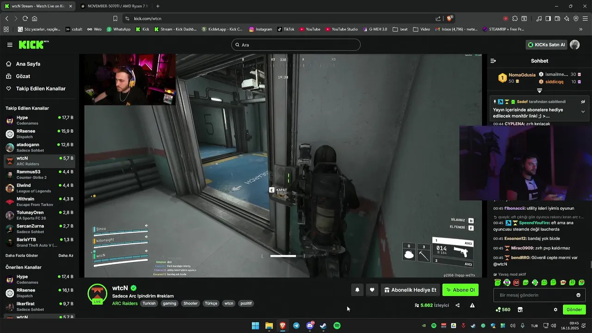Click the red record extension icon
Screen dimensions: 592x333
pyautogui.click(x=506, y=18)
